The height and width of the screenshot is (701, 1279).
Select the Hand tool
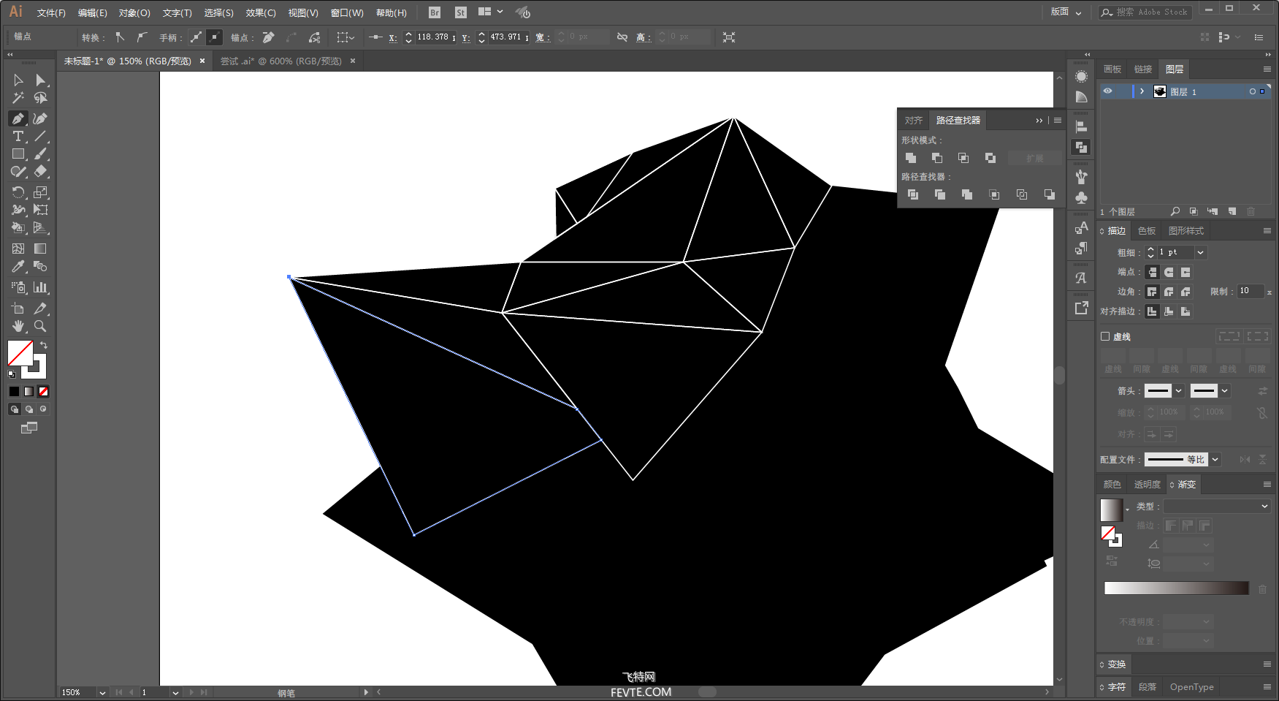(18, 326)
